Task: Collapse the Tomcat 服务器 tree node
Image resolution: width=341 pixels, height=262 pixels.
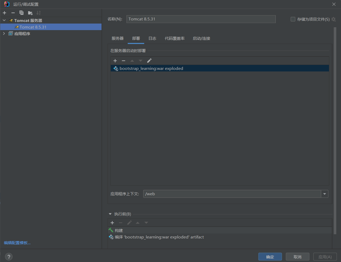Action: click(4, 20)
